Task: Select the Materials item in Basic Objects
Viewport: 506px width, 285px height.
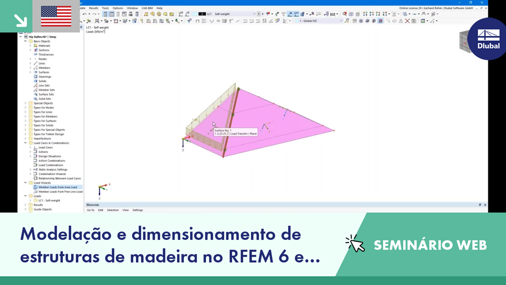Action: coord(45,46)
